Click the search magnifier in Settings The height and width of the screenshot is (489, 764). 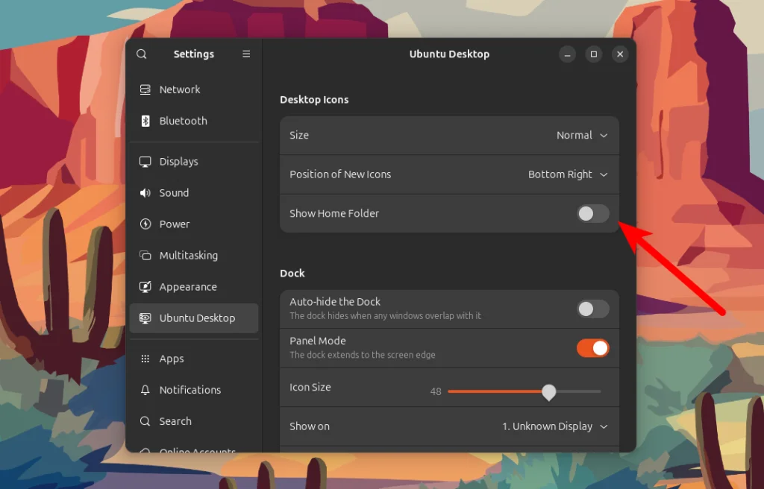[141, 54]
